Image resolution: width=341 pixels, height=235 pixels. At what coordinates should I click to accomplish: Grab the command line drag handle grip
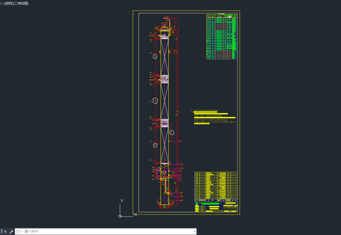[x=2, y=232]
